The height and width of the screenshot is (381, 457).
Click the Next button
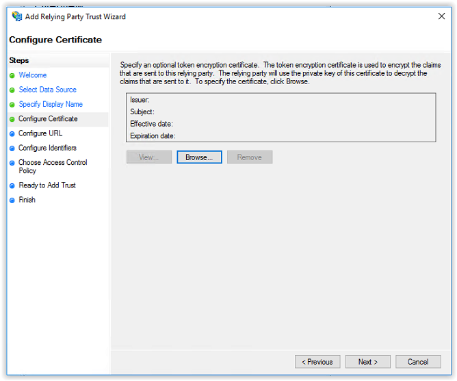pos(368,362)
